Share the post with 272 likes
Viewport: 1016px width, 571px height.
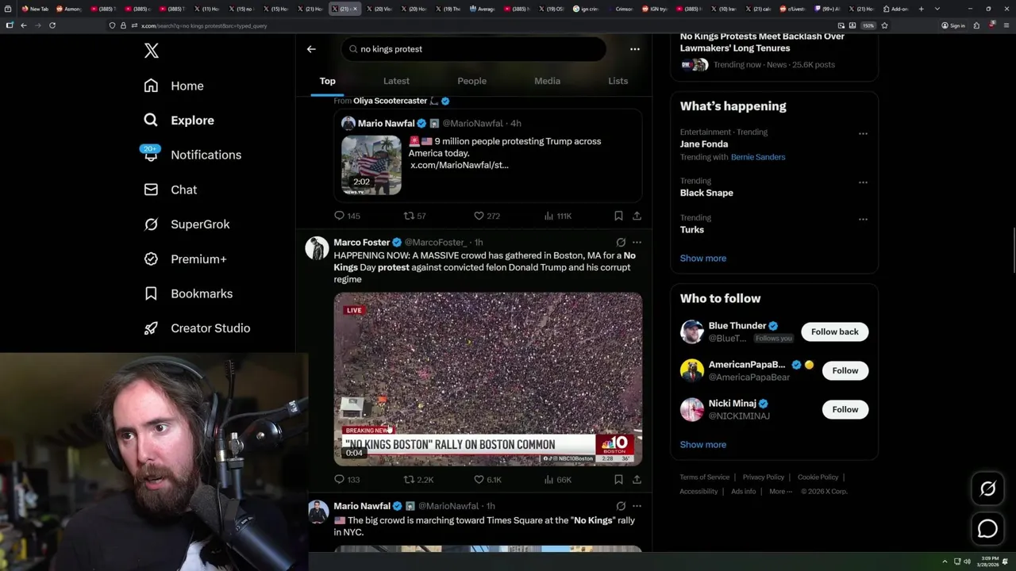coord(637,216)
